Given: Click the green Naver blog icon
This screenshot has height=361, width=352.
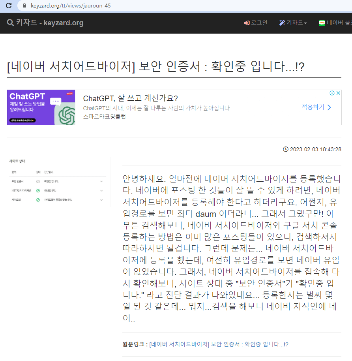Looking at the screenshot, I should 322,23.
